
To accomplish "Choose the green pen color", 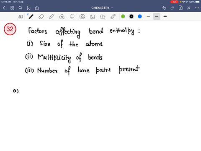I will click(123, 16).
